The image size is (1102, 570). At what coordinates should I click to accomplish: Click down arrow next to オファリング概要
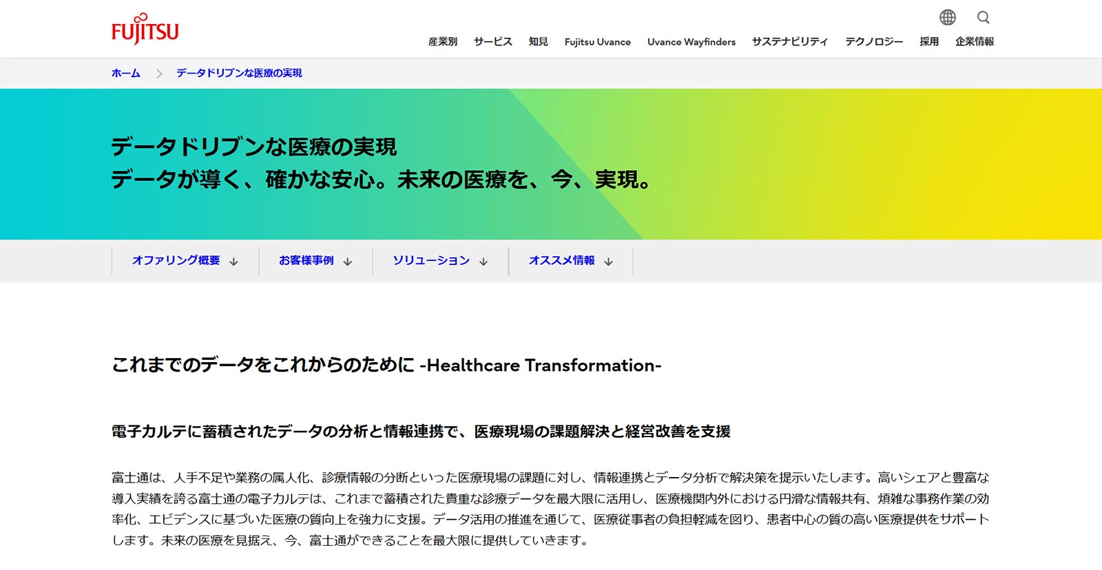pyautogui.click(x=234, y=262)
